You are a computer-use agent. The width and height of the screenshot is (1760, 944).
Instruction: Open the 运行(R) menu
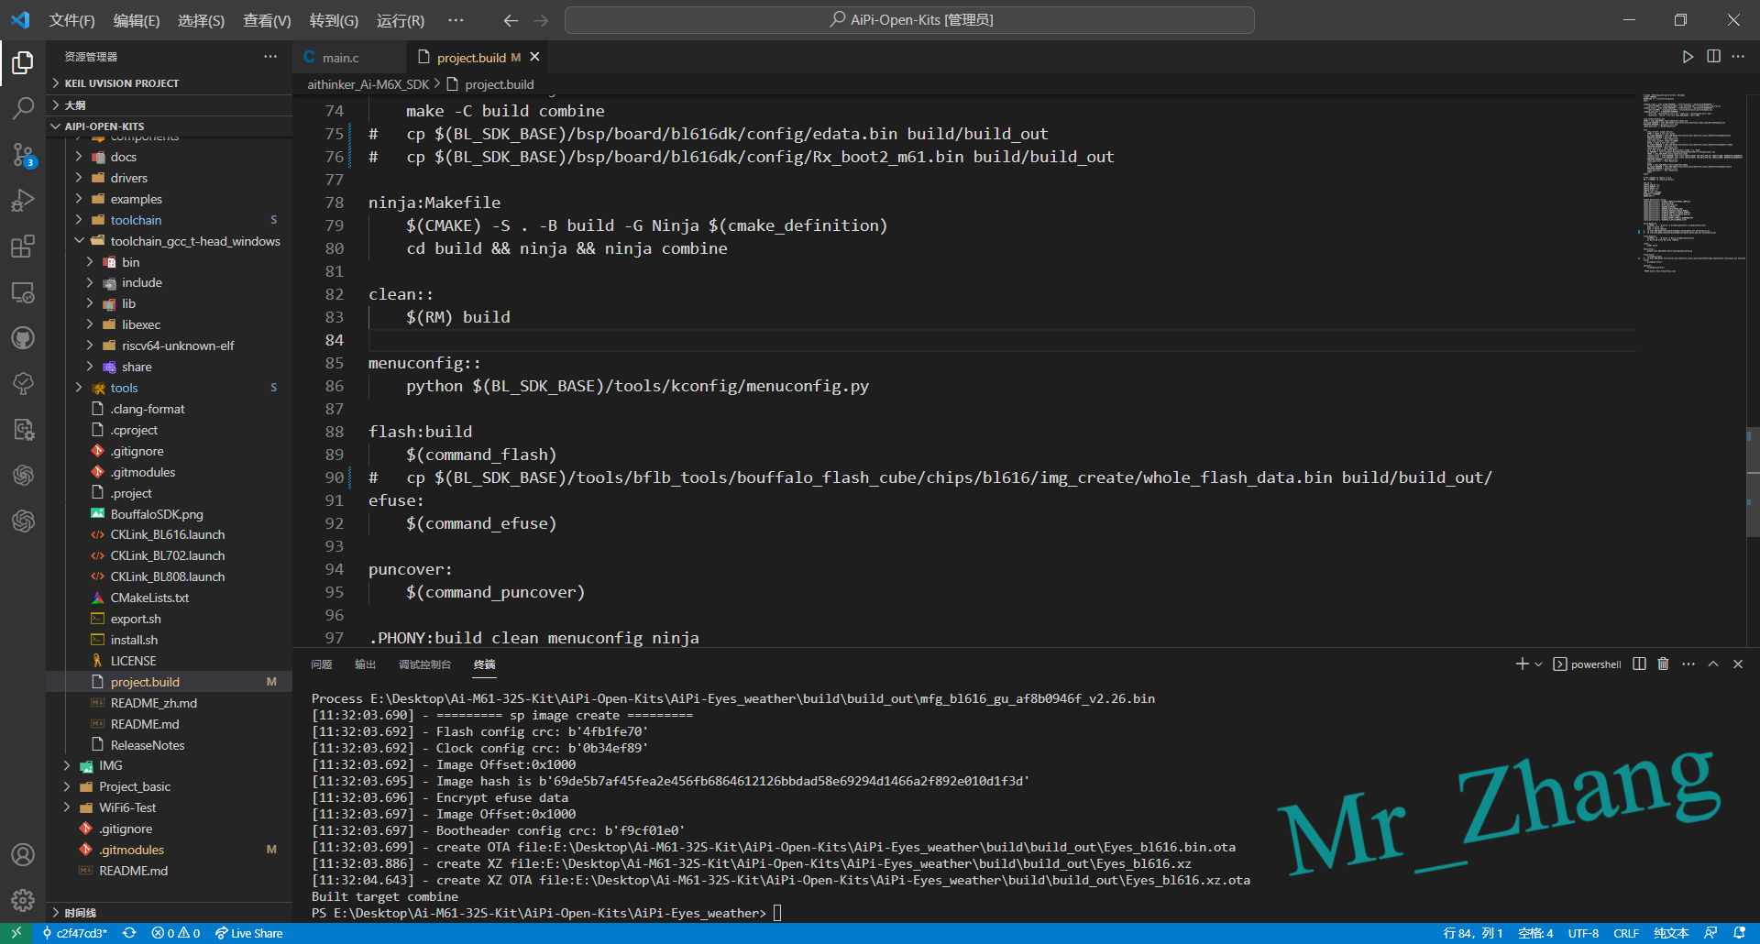click(x=401, y=20)
